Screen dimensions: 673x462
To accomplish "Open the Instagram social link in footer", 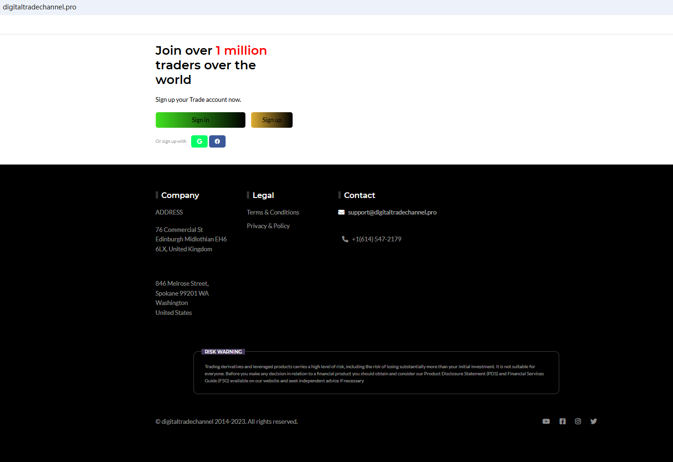I will [578, 421].
